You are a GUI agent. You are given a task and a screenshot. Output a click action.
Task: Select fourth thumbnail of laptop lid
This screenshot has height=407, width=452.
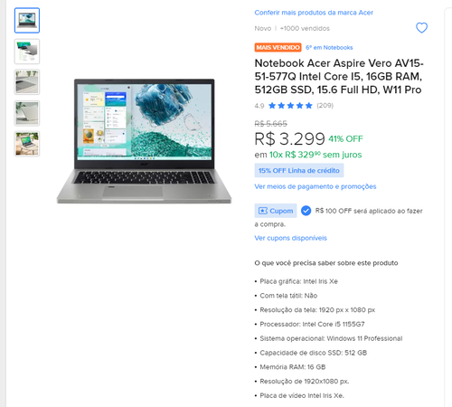(27, 113)
